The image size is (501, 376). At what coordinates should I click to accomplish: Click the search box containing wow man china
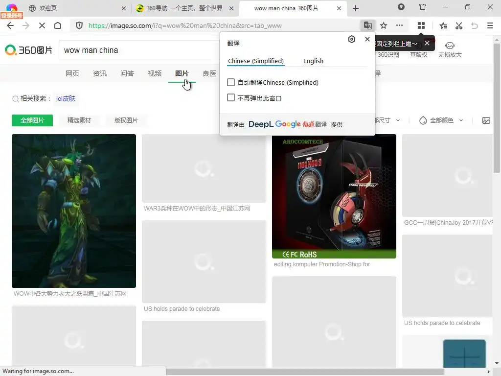(x=139, y=50)
